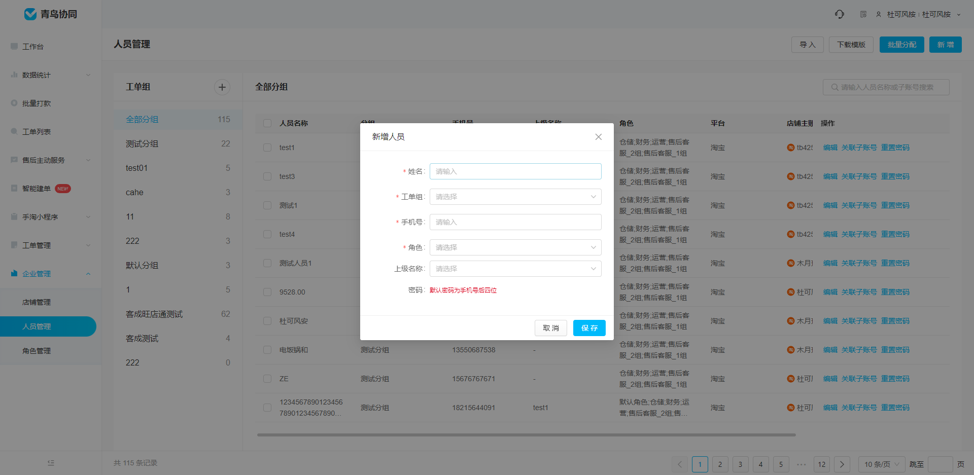The width and height of the screenshot is (974, 475).
Task: Click the 数据统计 chart icon
Action: click(x=14, y=75)
